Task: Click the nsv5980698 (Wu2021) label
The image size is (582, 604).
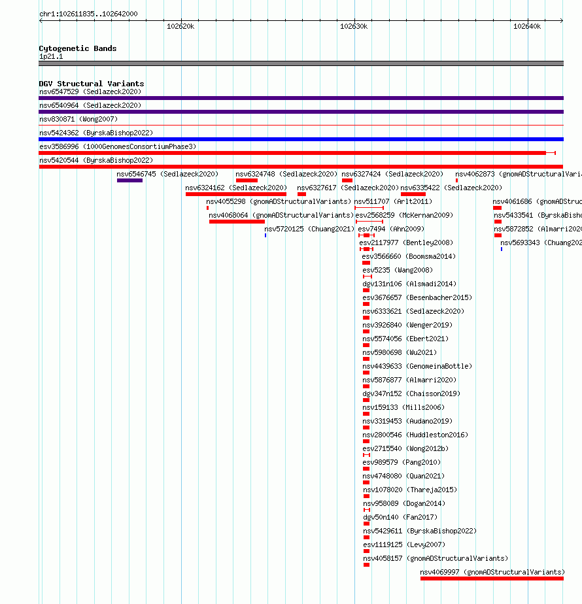Action: tap(400, 352)
